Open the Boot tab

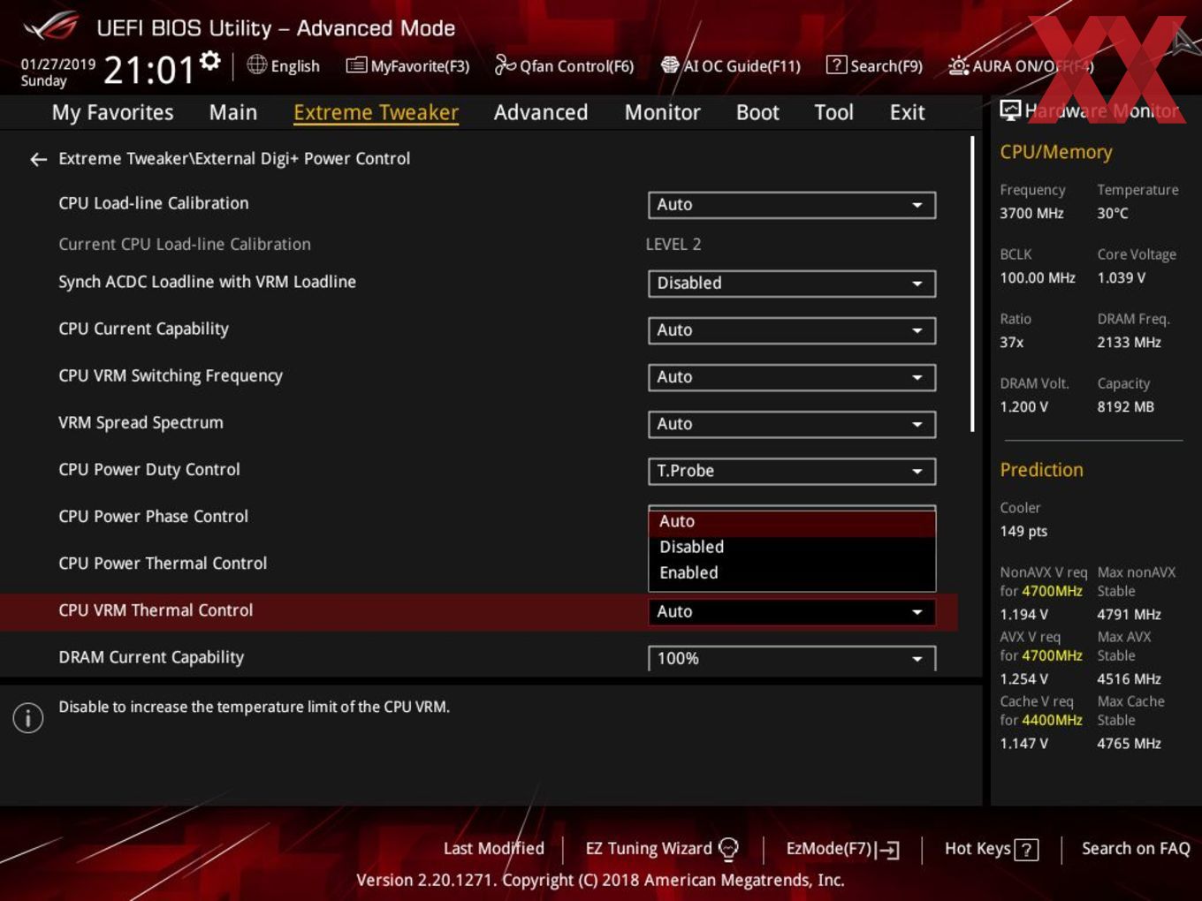pos(757,112)
